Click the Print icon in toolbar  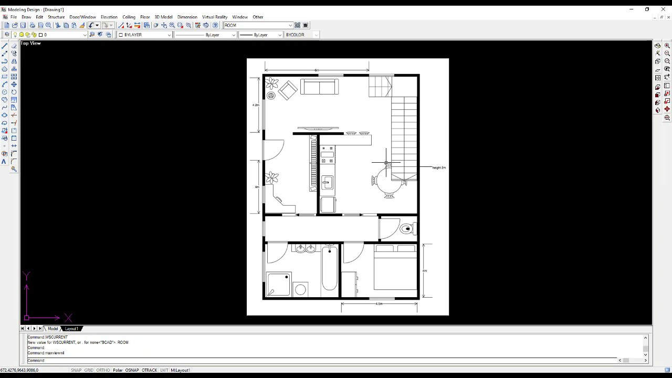[x=32, y=25]
